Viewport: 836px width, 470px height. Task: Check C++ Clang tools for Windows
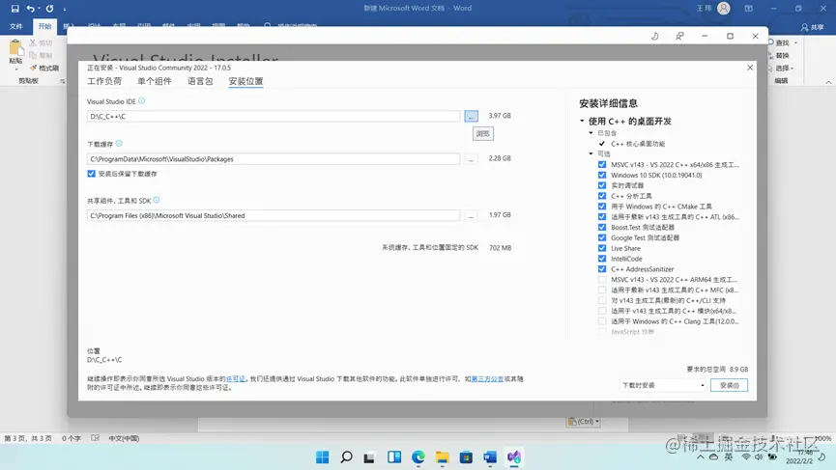602,321
